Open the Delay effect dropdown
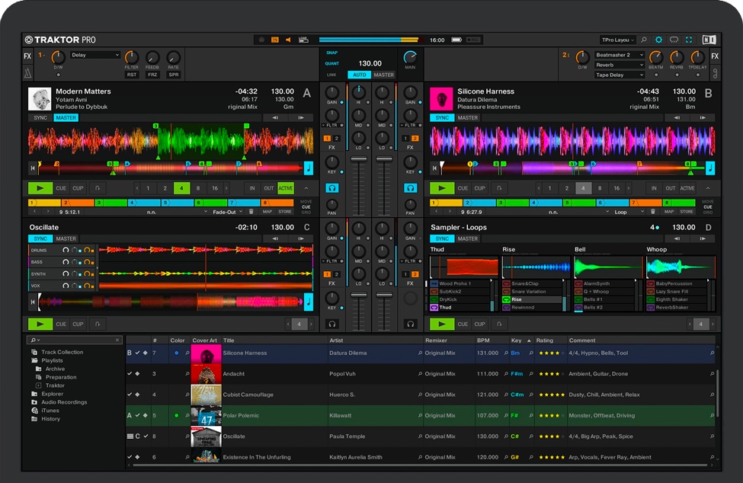Screen dimensions: 743x483 pos(95,55)
